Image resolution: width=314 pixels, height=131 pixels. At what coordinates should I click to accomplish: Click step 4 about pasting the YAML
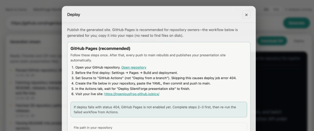(x=143, y=83)
